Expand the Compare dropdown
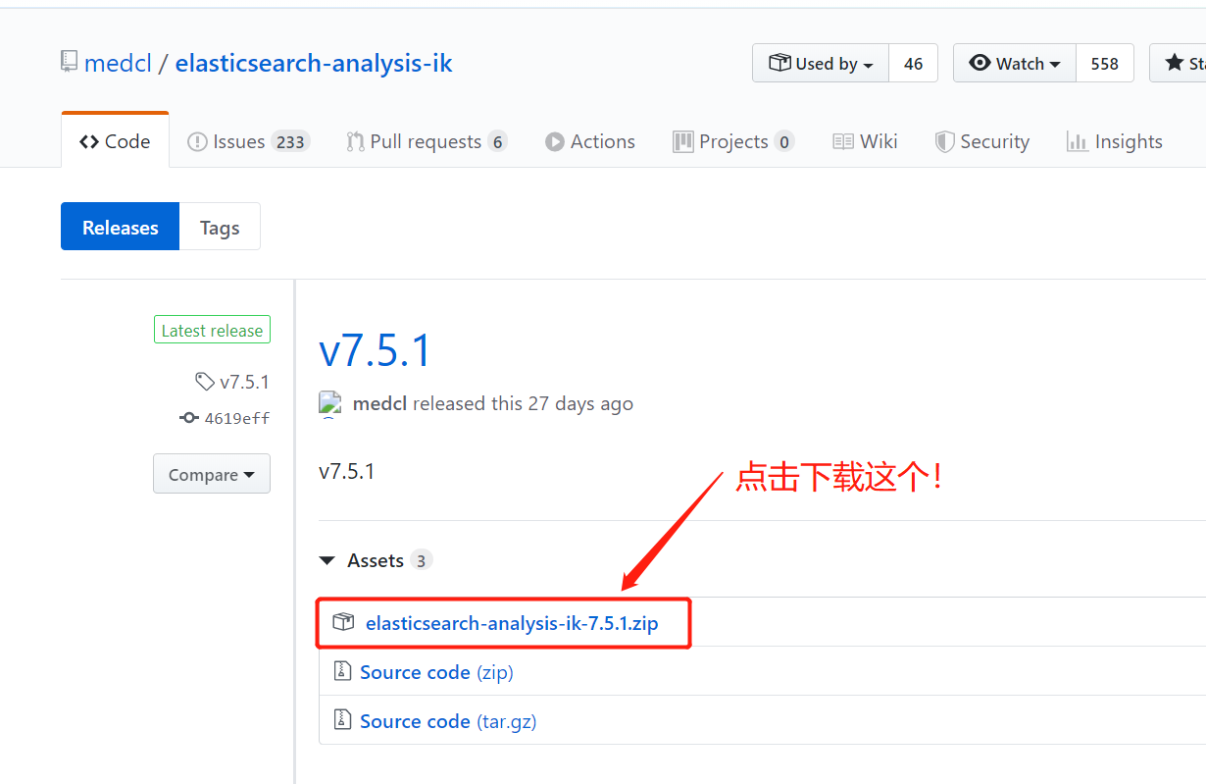Screen dimensions: 1206x784 pyautogui.click(x=212, y=474)
